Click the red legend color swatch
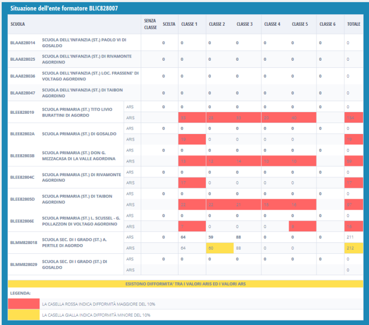This screenshot has width=369, height=325. (x=24, y=303)
